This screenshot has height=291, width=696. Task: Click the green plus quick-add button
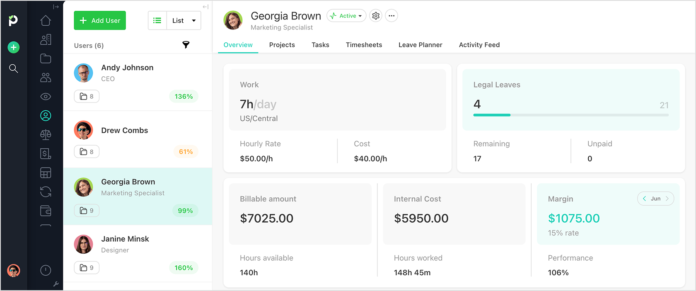point(14,47)
